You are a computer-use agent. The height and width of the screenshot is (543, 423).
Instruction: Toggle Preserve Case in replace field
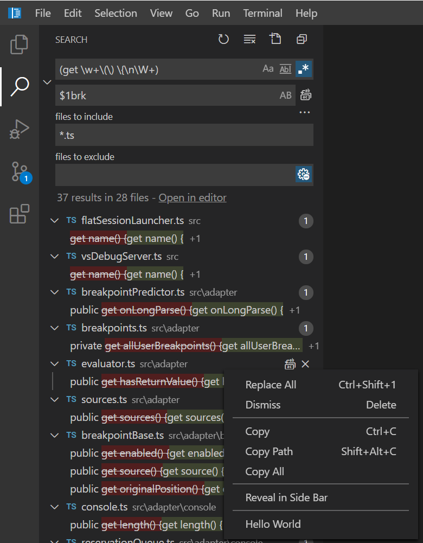click(x=285, y=95)
